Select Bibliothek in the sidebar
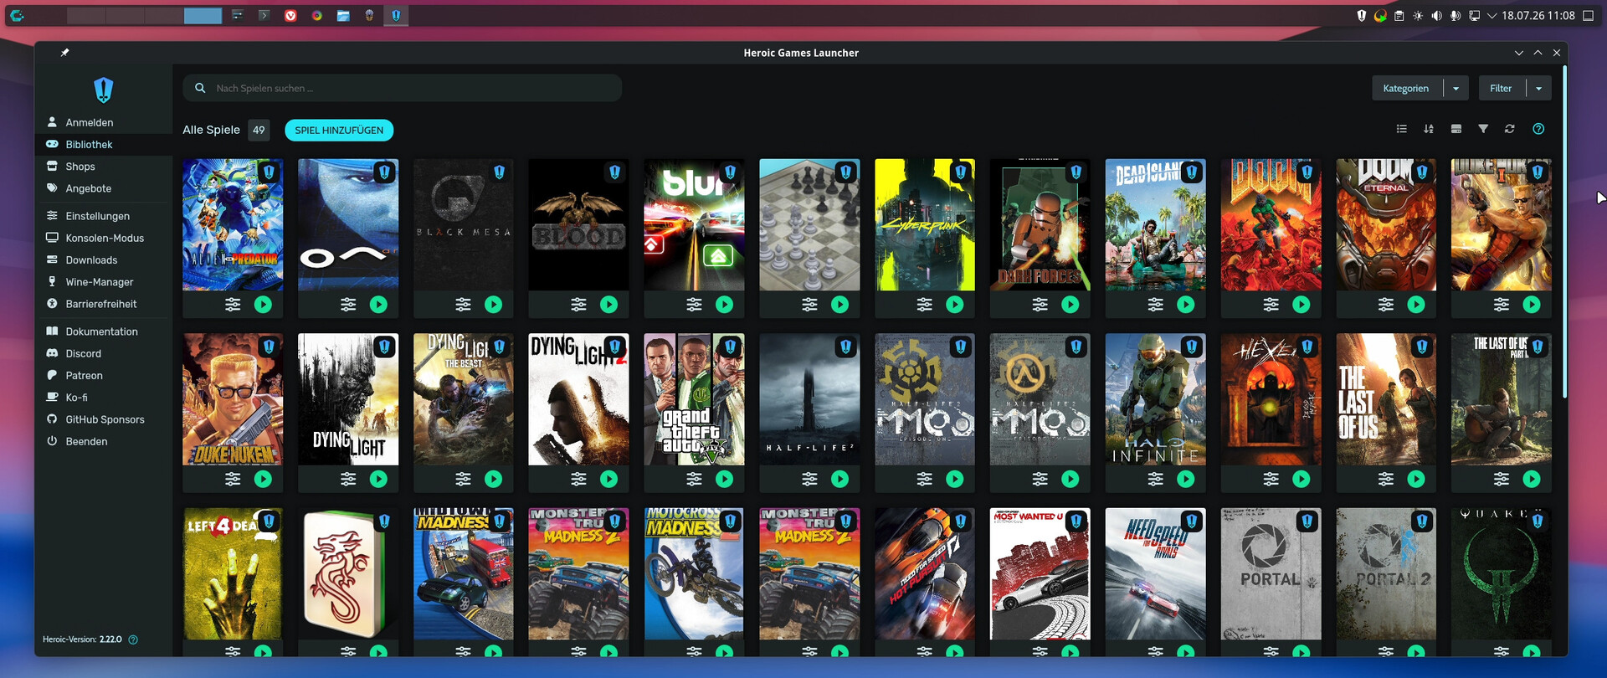Image resolution: width=1607 pixels, height=678 pixels. coord(104,145)
